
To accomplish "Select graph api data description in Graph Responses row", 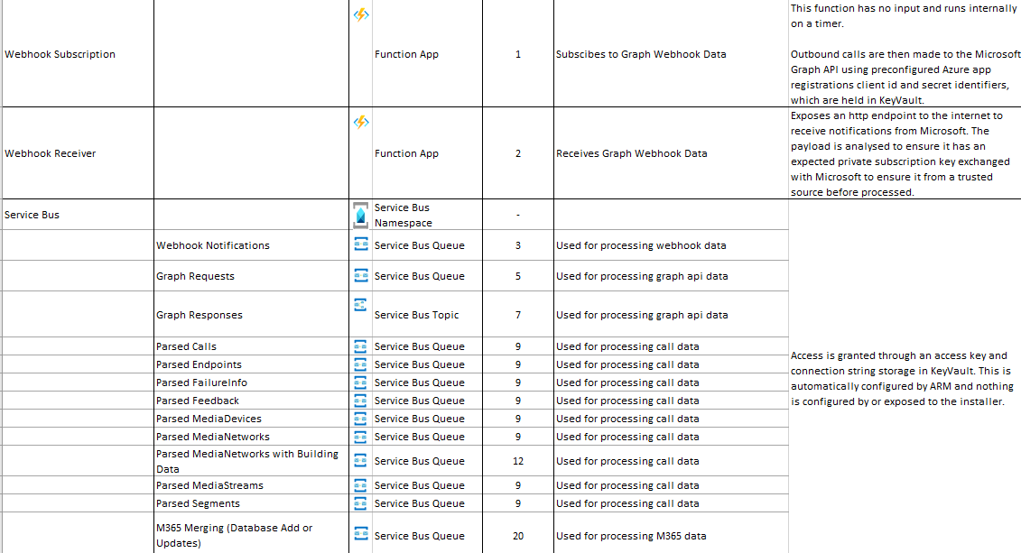I will coord(671,314).
